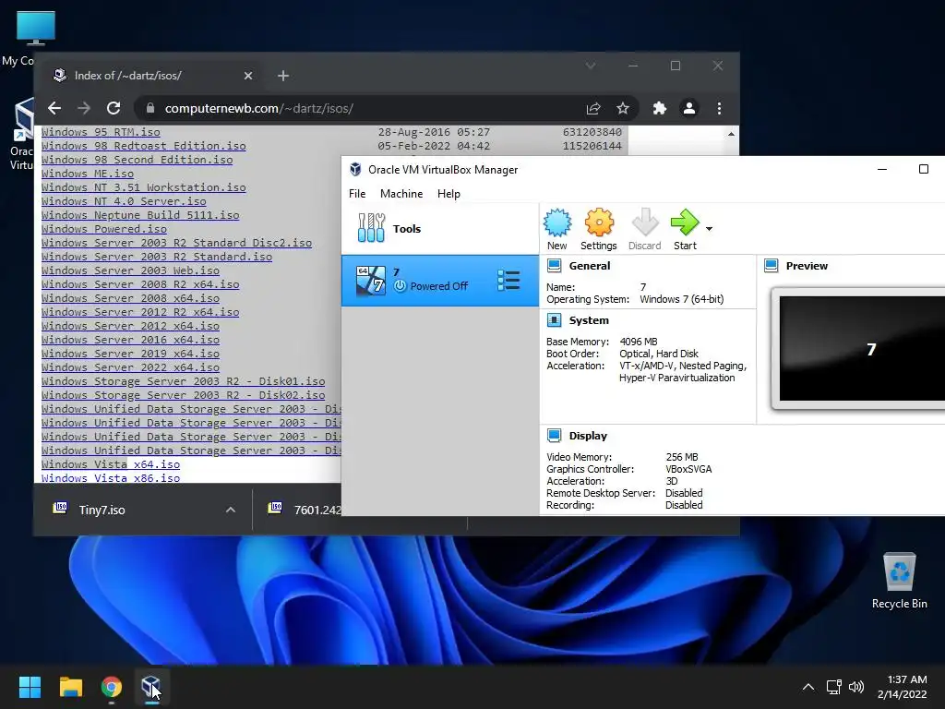Viewport: 945px width, 709px height.
Task: Open the Chrome profile icon
Action: 688,109
